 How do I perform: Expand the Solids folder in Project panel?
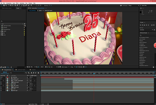1,35
